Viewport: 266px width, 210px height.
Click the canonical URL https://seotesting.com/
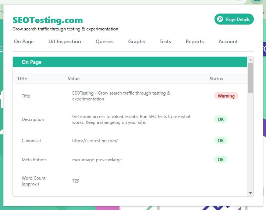pos(95,141)
